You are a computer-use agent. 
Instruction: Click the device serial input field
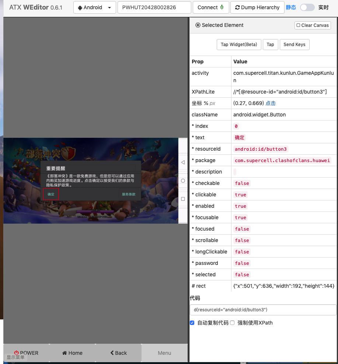[154, 7]
